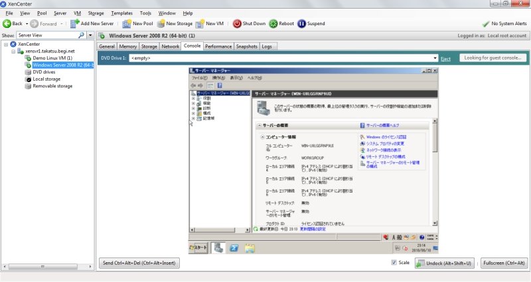531x282 pixels.
Task: Open the Forward history dropdown arrow
Action: click(61, 24)
